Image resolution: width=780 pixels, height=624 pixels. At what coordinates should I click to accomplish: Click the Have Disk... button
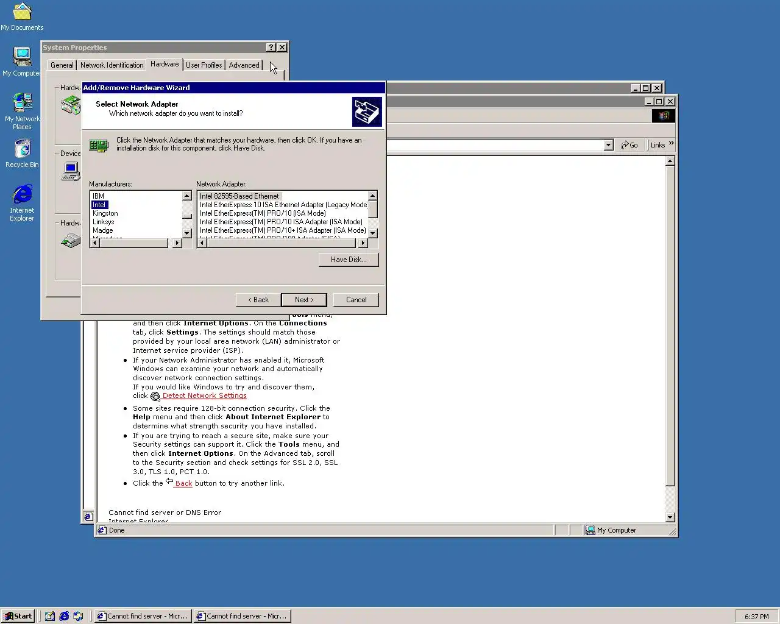tap(349, 260)
